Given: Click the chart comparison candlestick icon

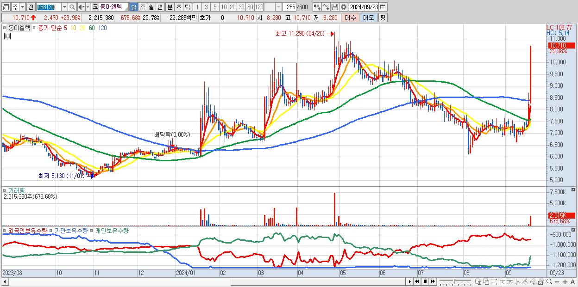Looking at the screenshot, I should (317, 7).
